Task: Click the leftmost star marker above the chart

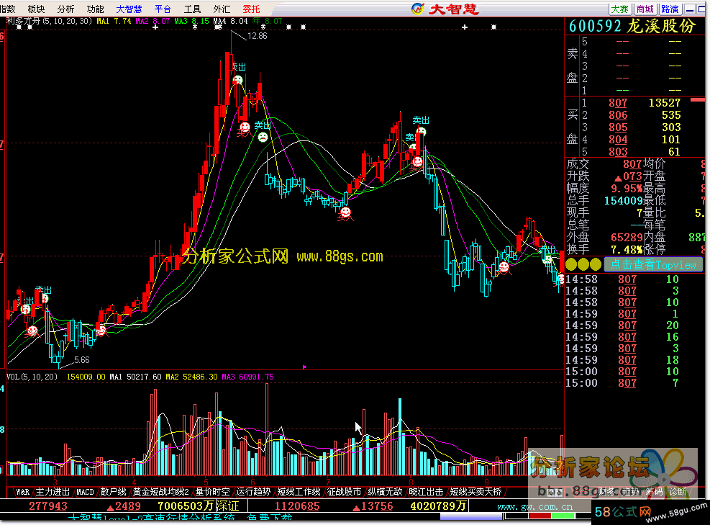Action: (19, 27)
